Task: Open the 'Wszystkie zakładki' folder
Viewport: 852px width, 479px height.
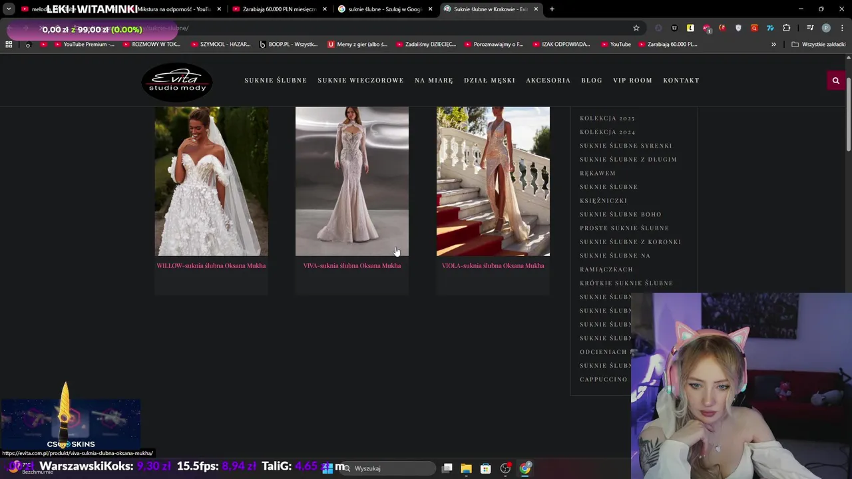Action: tap(818, 44)
